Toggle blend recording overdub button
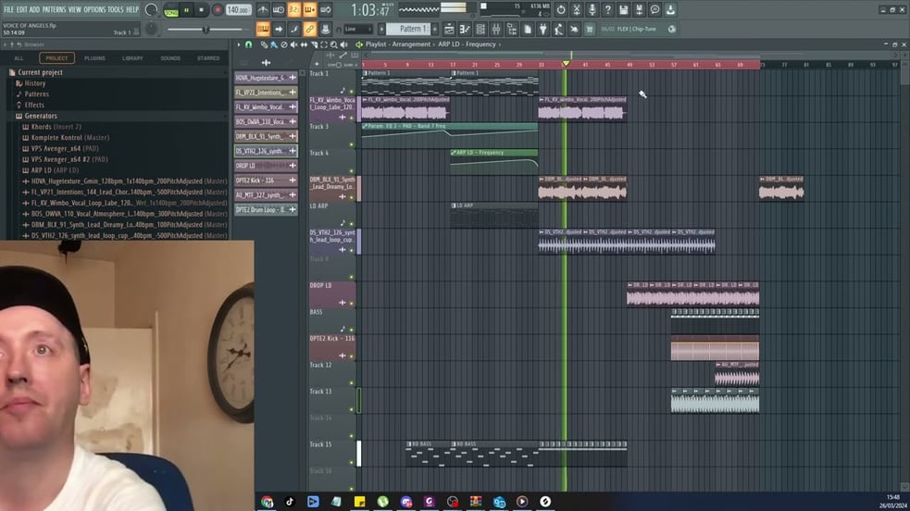Screen dimensions: 910x511 309,10
